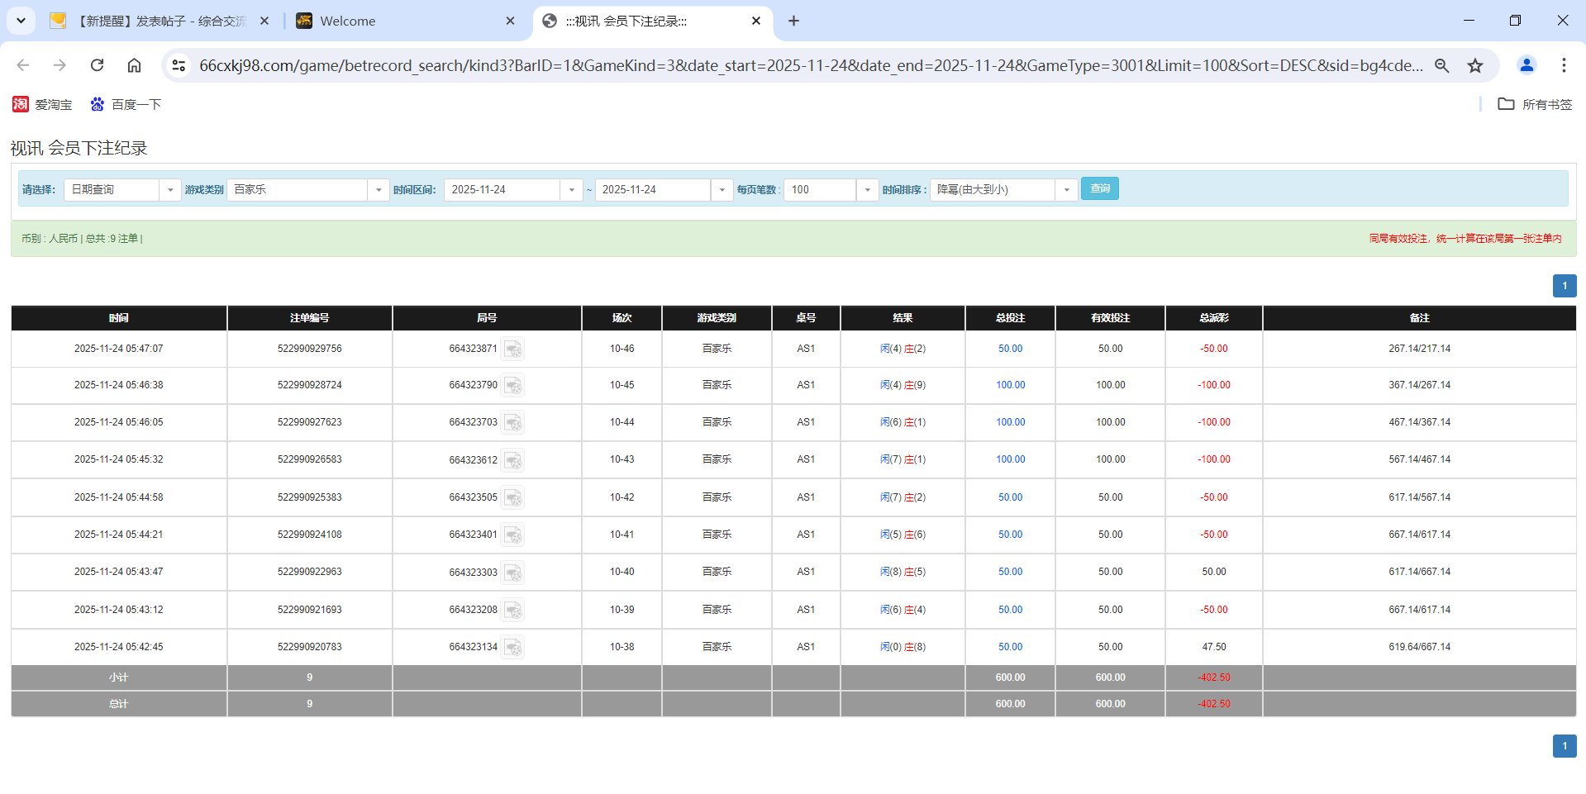Go back using the back arrow
Viewport: 1586px width, 794px height.
click(22, 65)
